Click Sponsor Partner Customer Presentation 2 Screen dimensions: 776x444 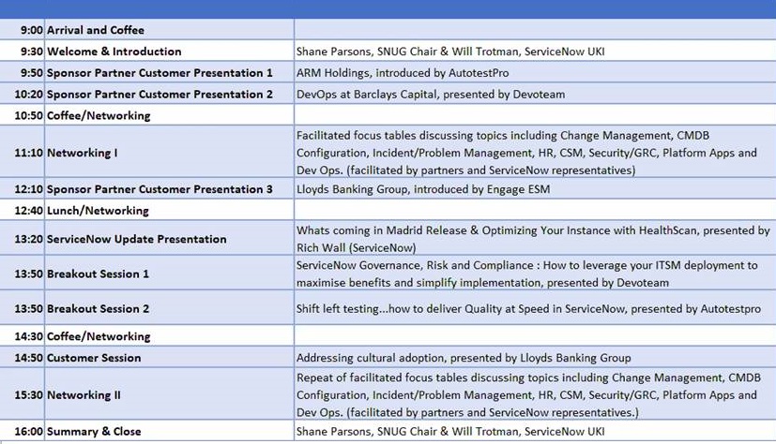point(169,94)
